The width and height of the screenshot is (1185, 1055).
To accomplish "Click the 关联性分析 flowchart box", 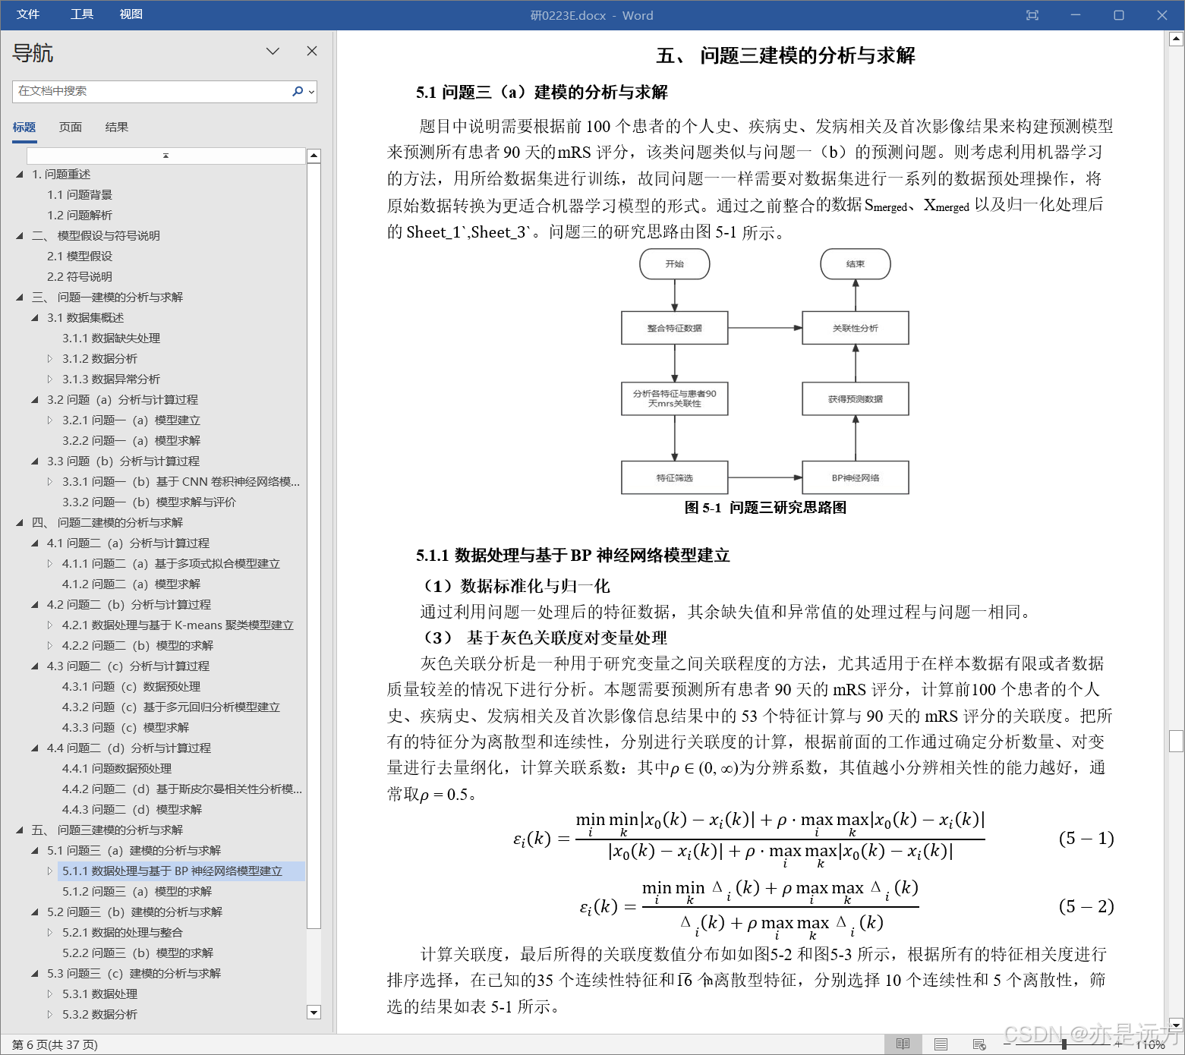I will [856, 328].
